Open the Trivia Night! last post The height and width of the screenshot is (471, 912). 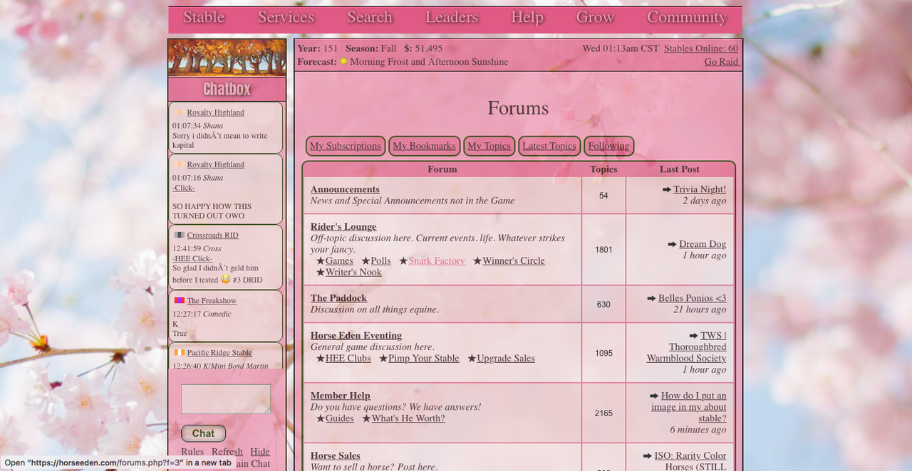coord(700,189)
